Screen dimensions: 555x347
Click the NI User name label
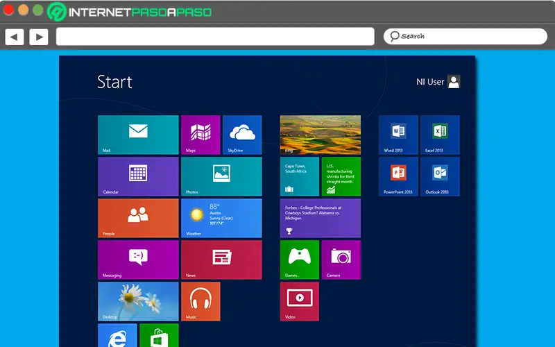430,82
